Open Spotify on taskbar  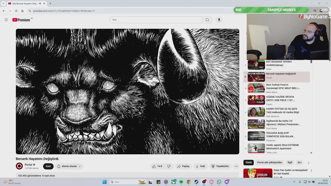[x=181, y=182]
